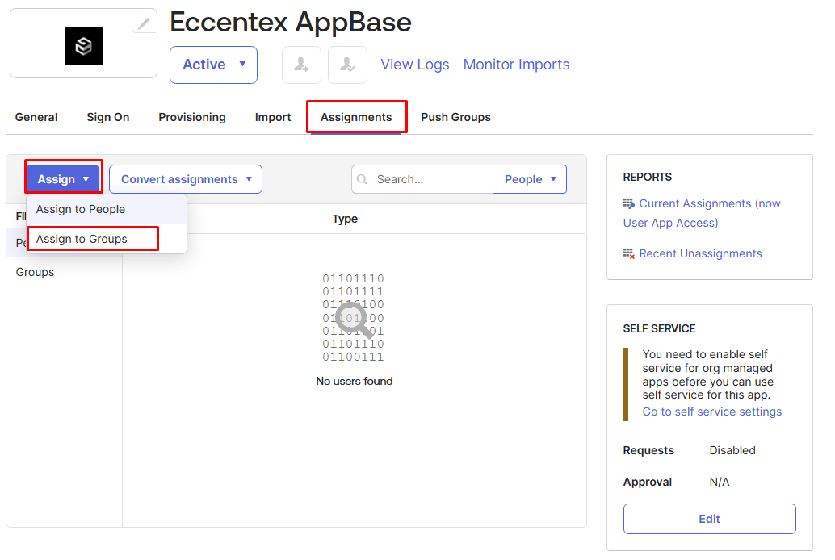Open Current Assignments report link
835x560 pixels.
[702, 213]
